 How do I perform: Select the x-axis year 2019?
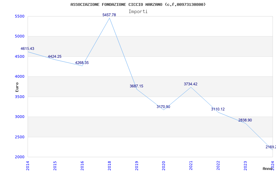pyautogui.click(x=137, y=166)
